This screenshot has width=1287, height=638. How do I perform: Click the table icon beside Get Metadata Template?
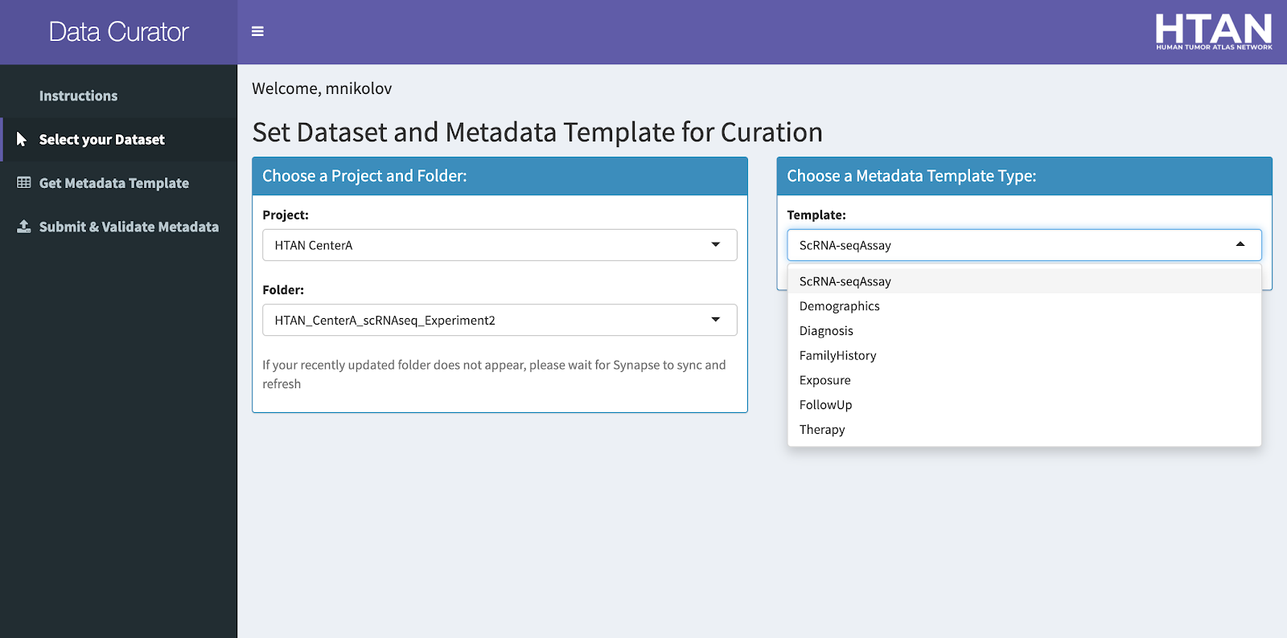click(24, 182)
